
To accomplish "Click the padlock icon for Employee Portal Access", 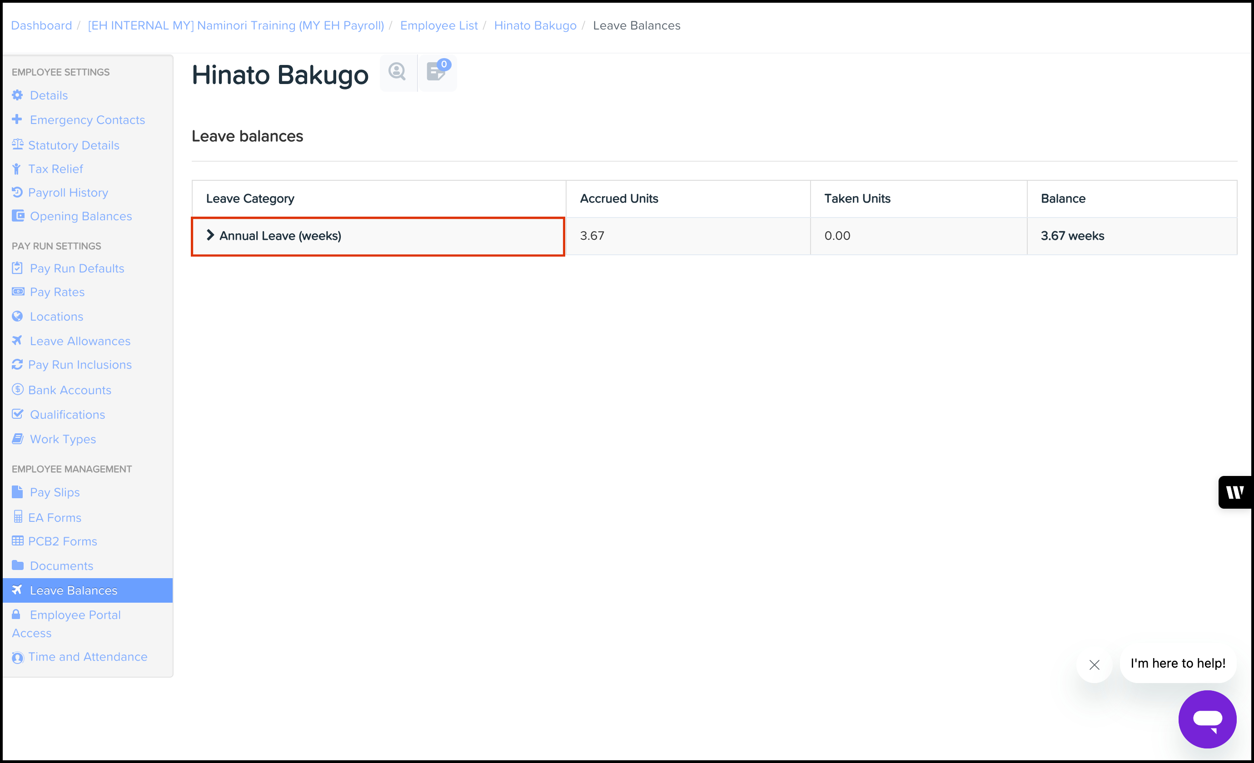I will [16, 614].
